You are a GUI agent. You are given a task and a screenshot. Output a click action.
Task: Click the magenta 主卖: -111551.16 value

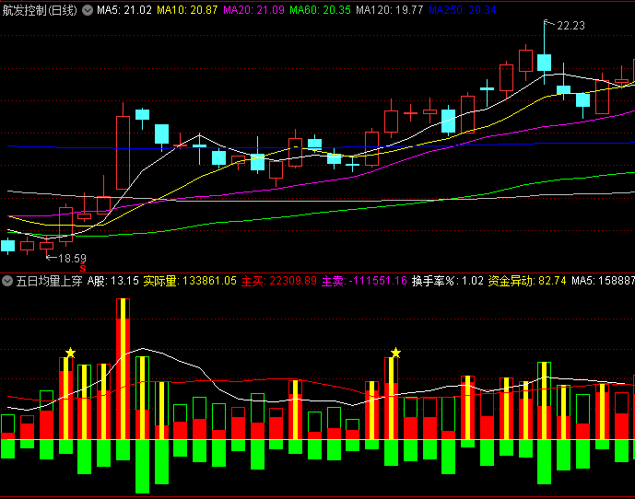(x=364, y=281)
